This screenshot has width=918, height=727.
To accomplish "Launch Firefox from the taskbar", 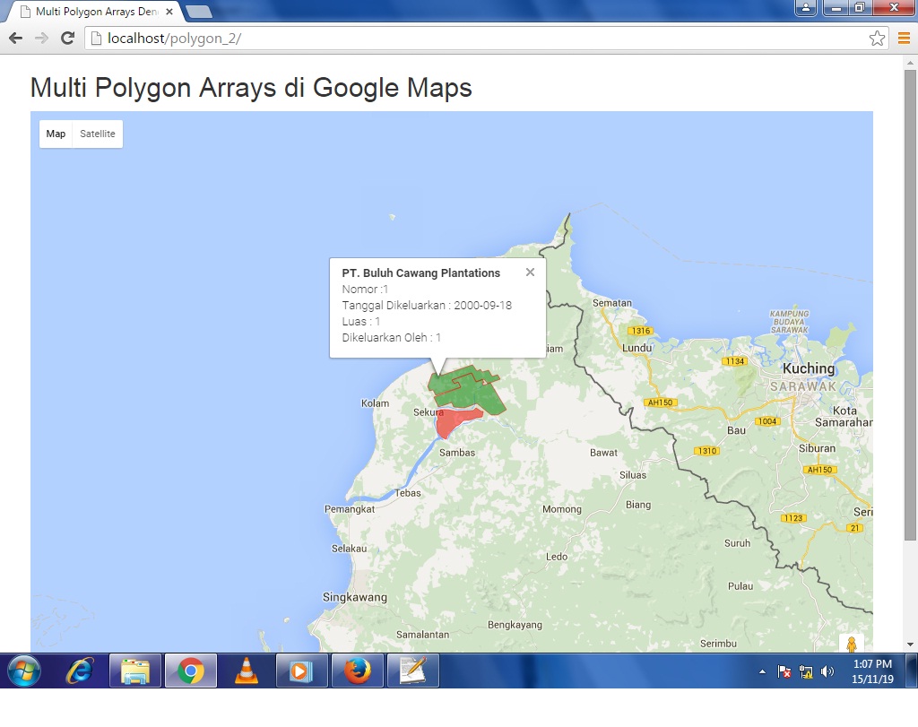I will pyautogui.click(x=357, y=671).
